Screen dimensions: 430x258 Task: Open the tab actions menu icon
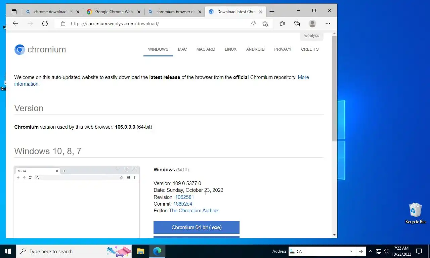tap(14, 12)
